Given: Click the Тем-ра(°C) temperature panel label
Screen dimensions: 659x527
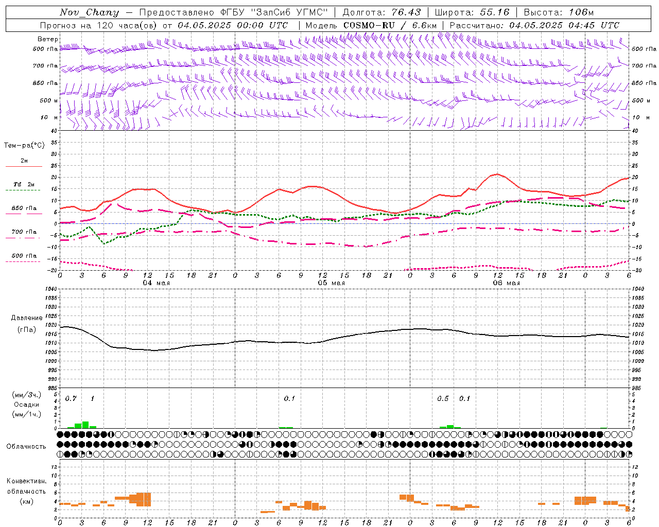Looking at the screenshot, I should click(24, 146).
